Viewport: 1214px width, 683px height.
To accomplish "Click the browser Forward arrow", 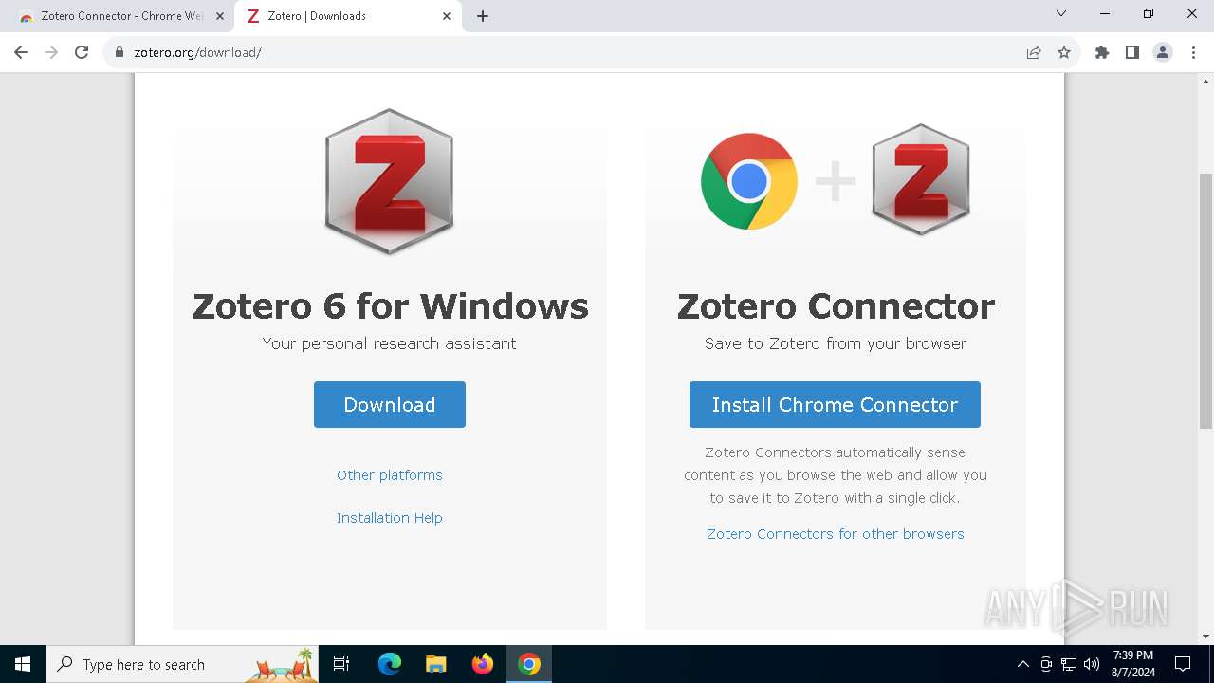I will [51, 52].
